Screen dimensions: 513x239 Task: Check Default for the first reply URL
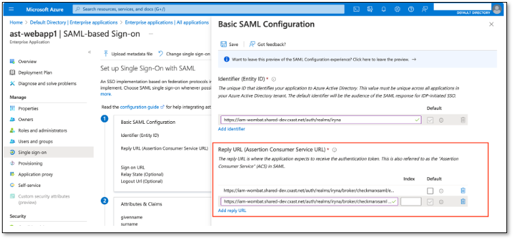click(430, 191)
